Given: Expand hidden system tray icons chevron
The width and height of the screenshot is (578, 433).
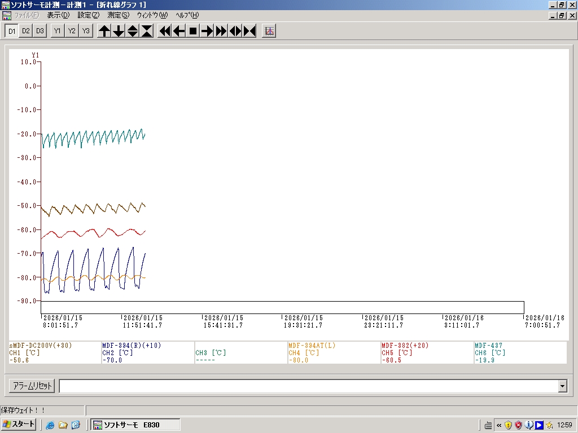Looking at the screenshot, I should 499,425.
